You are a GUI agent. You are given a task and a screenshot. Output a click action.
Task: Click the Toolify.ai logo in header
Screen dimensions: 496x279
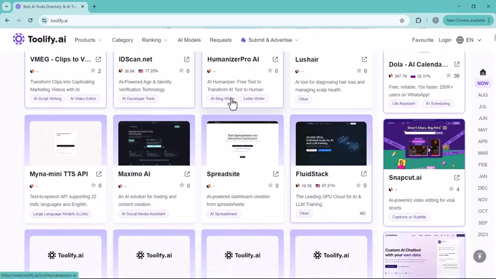[39, 40]
